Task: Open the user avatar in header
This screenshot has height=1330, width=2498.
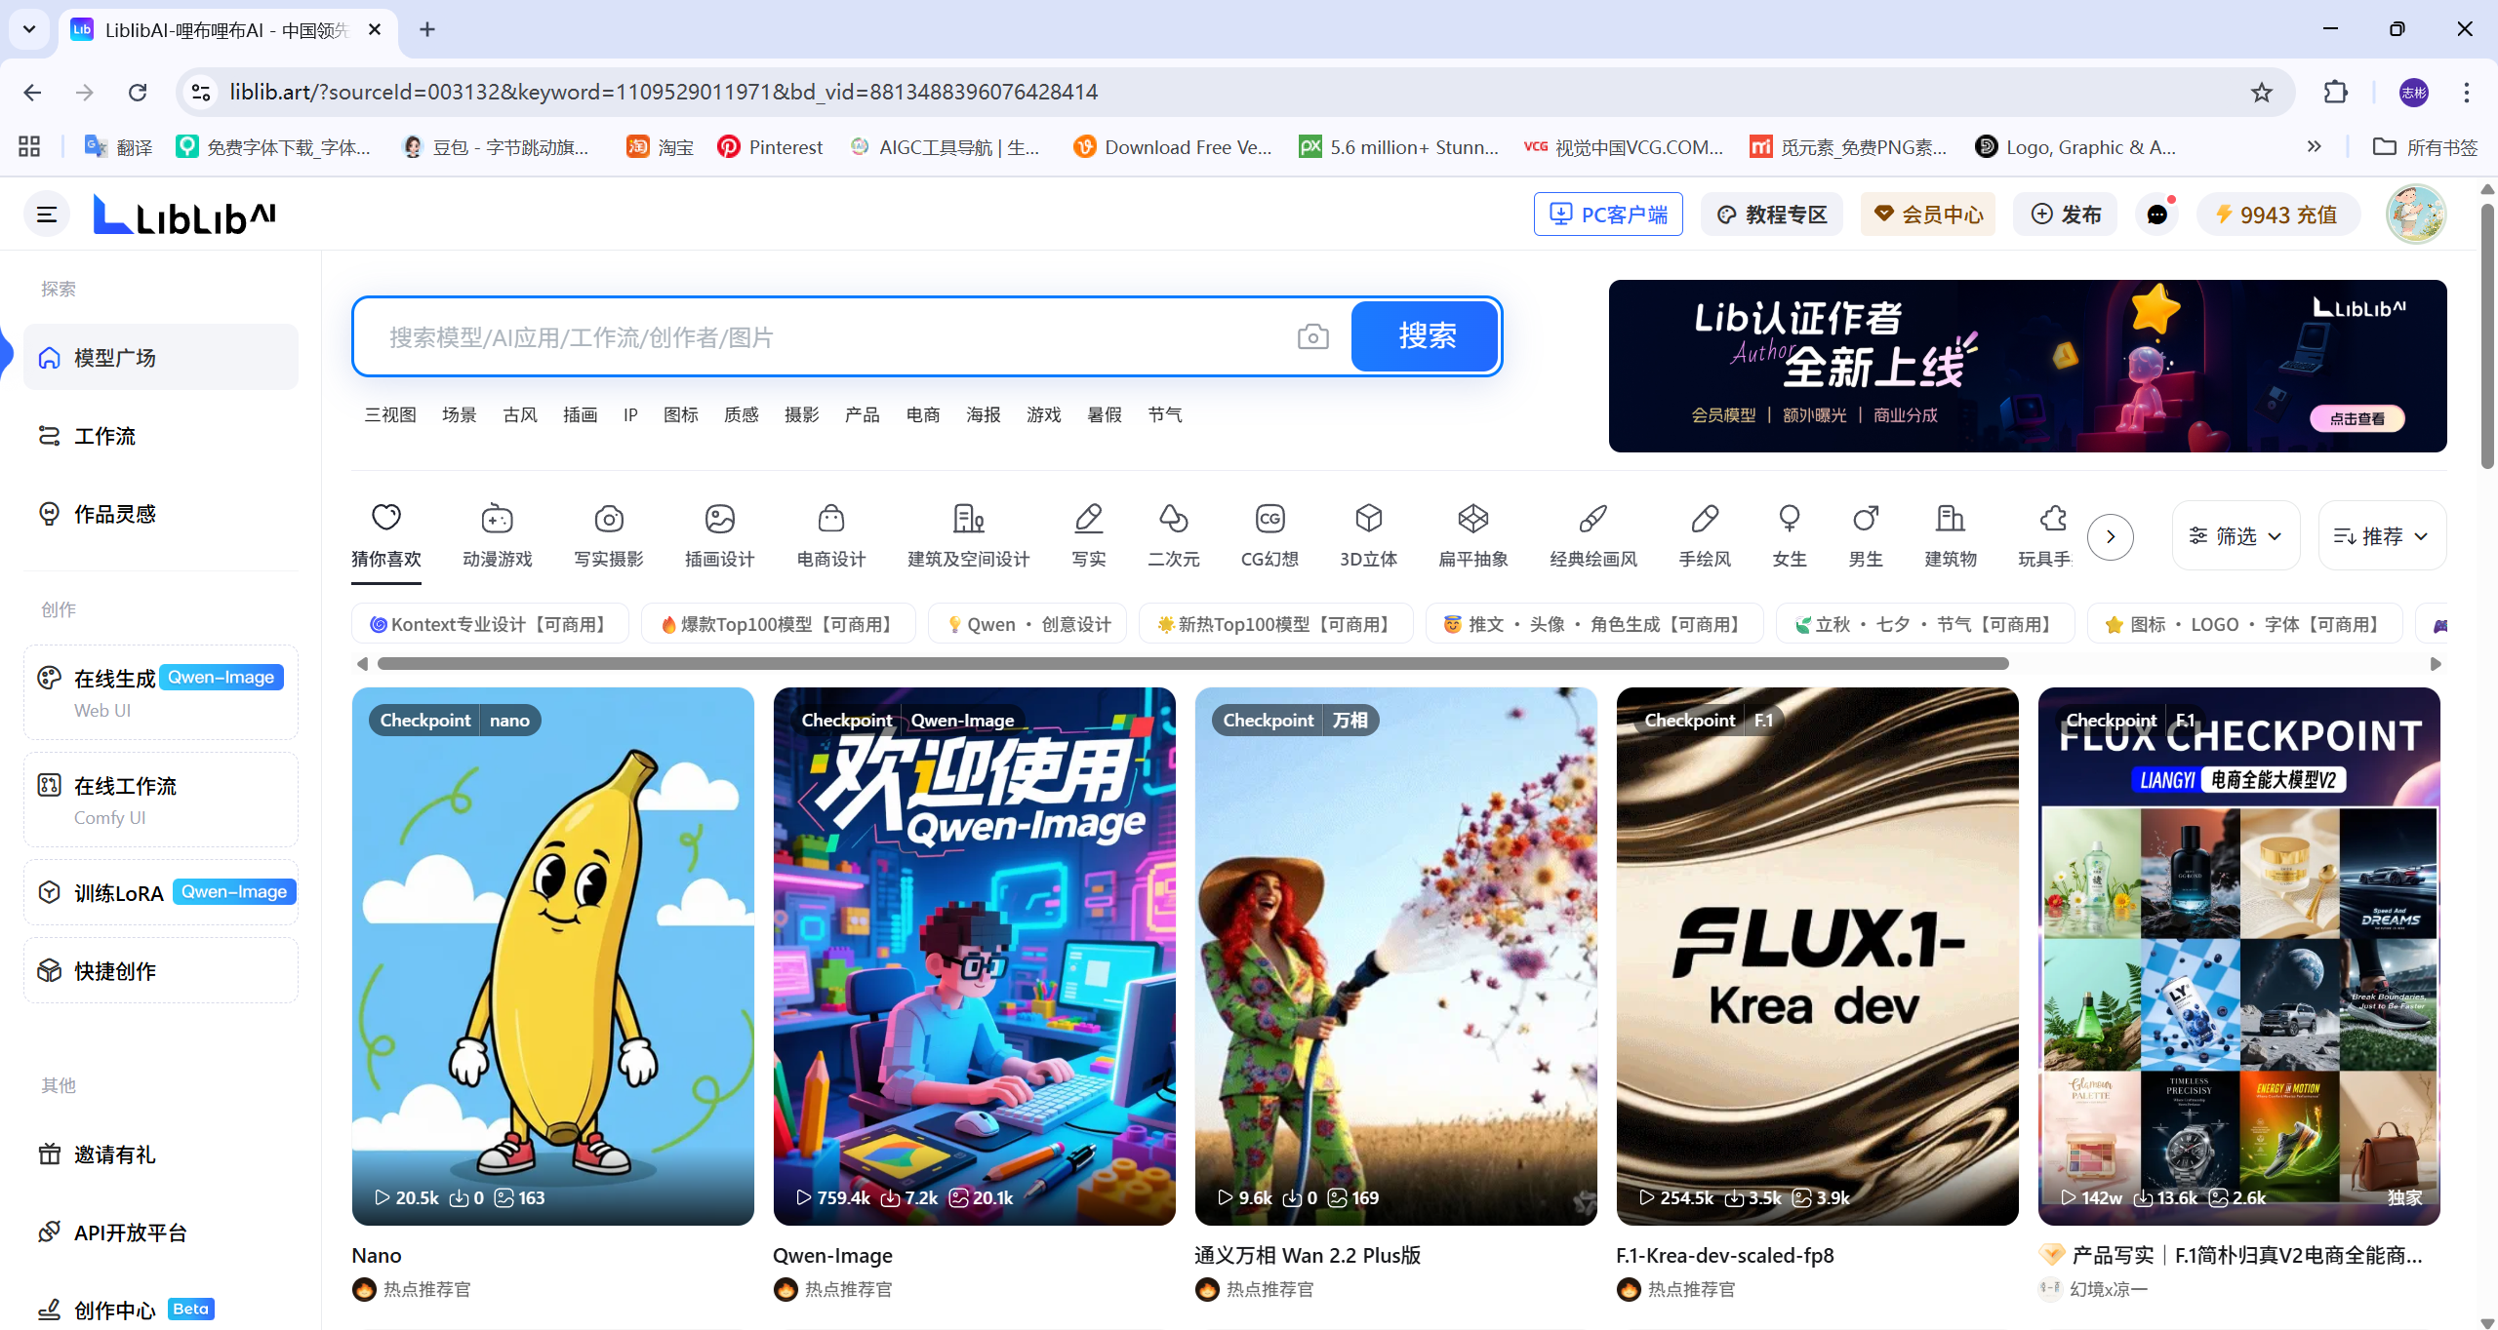Action: tap(2415, 215)
